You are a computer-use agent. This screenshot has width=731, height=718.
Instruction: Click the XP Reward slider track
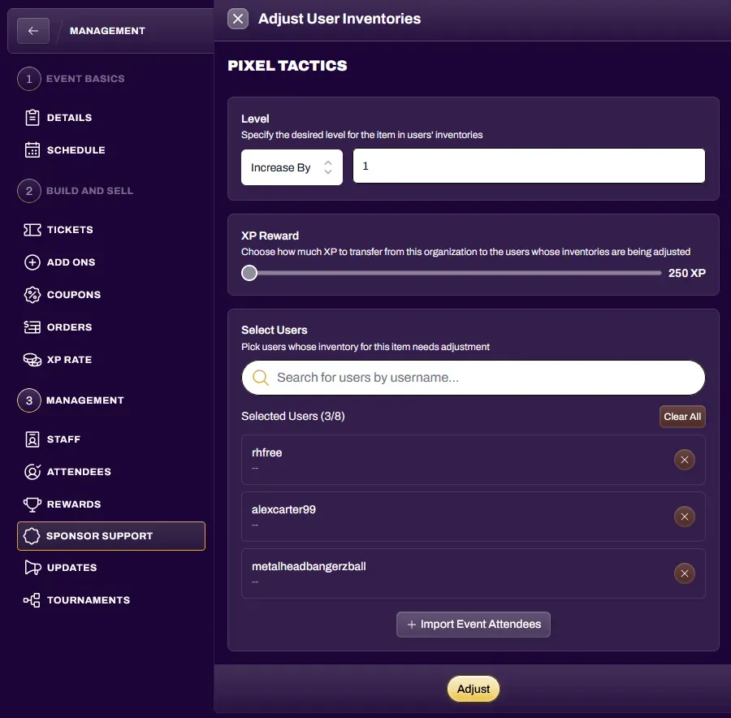click(451, 273)
